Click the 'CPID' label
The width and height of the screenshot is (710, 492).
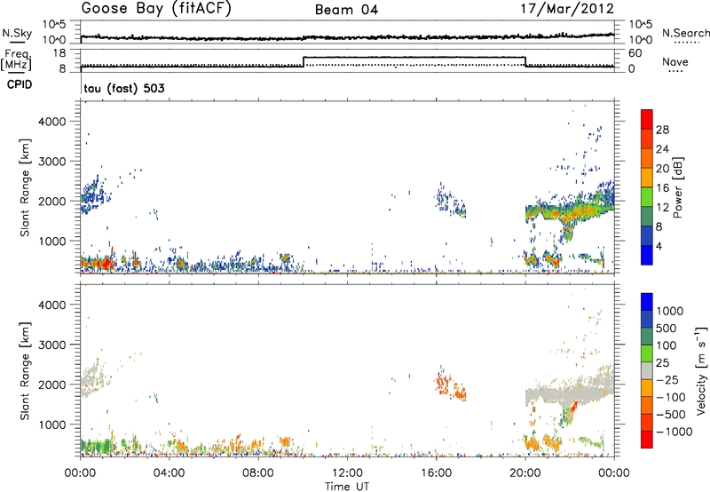(x=20, y=84)
